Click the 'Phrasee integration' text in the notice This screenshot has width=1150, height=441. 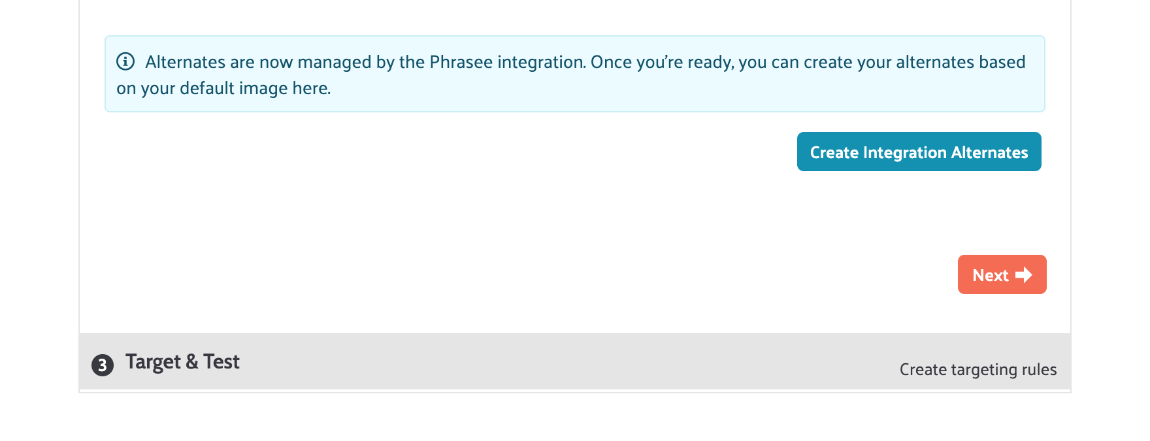click(507, 62)
